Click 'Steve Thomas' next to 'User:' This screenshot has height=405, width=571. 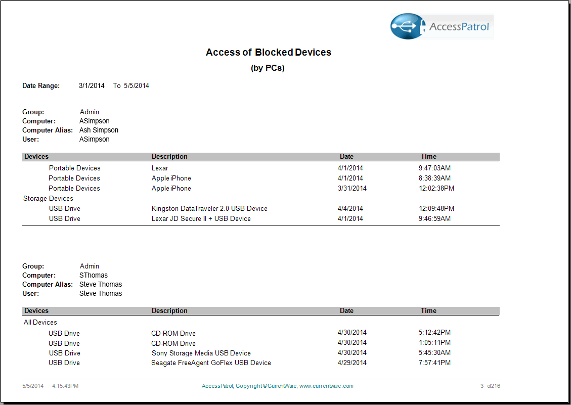[x=101, y=294]
